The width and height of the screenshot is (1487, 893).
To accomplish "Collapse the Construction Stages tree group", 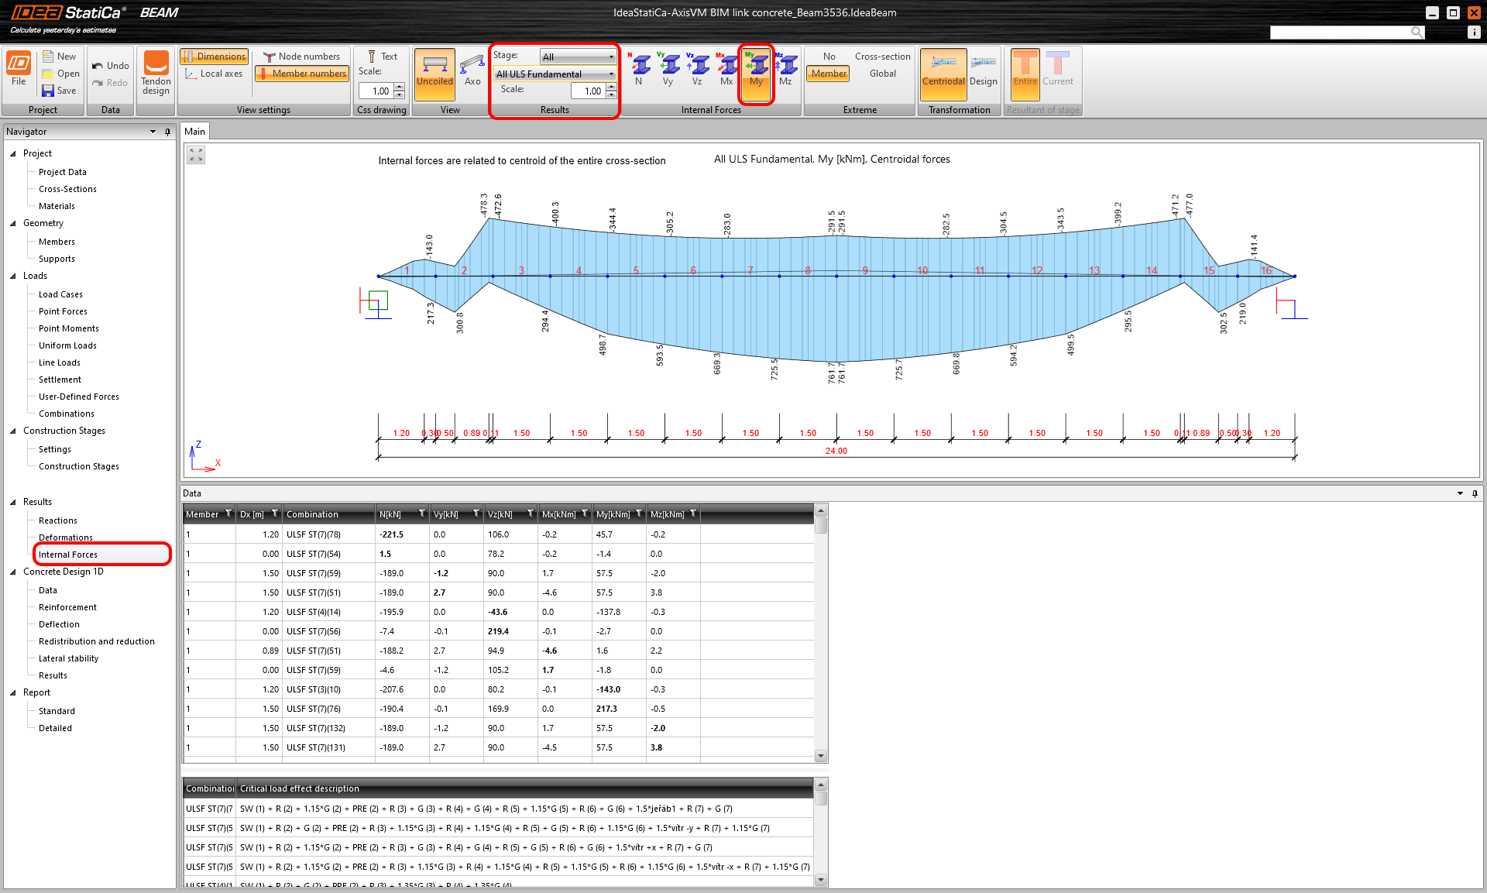I will (13, 431).
